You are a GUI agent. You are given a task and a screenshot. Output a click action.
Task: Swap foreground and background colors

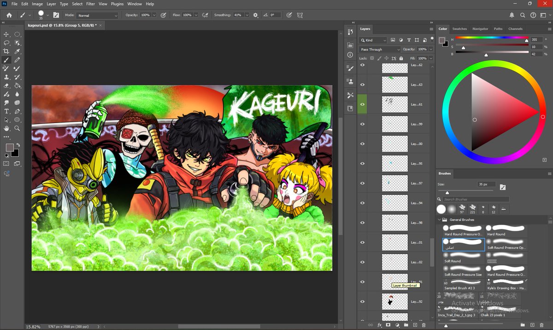point(18,145)
